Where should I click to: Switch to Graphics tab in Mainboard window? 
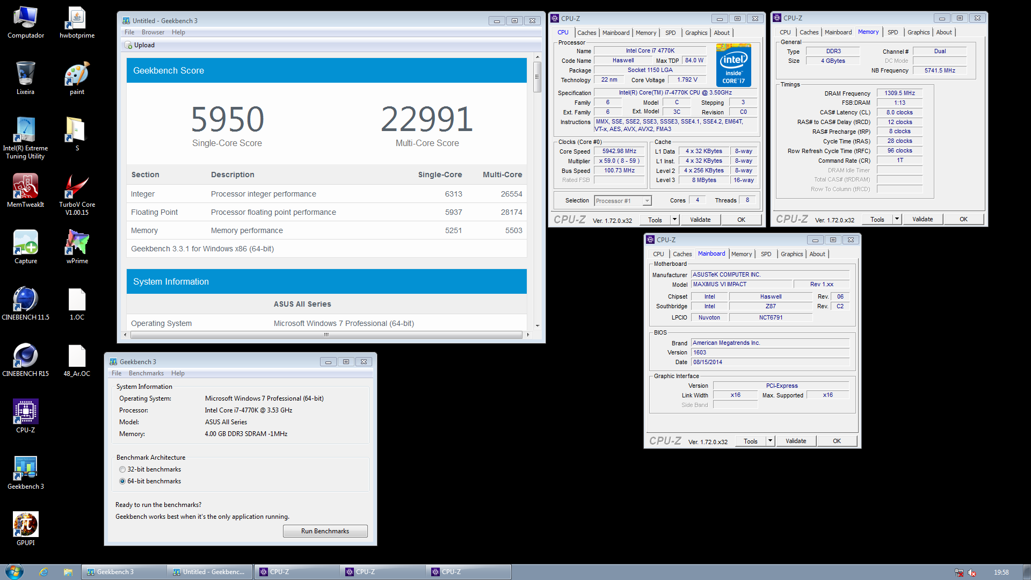tap(792, 254)
